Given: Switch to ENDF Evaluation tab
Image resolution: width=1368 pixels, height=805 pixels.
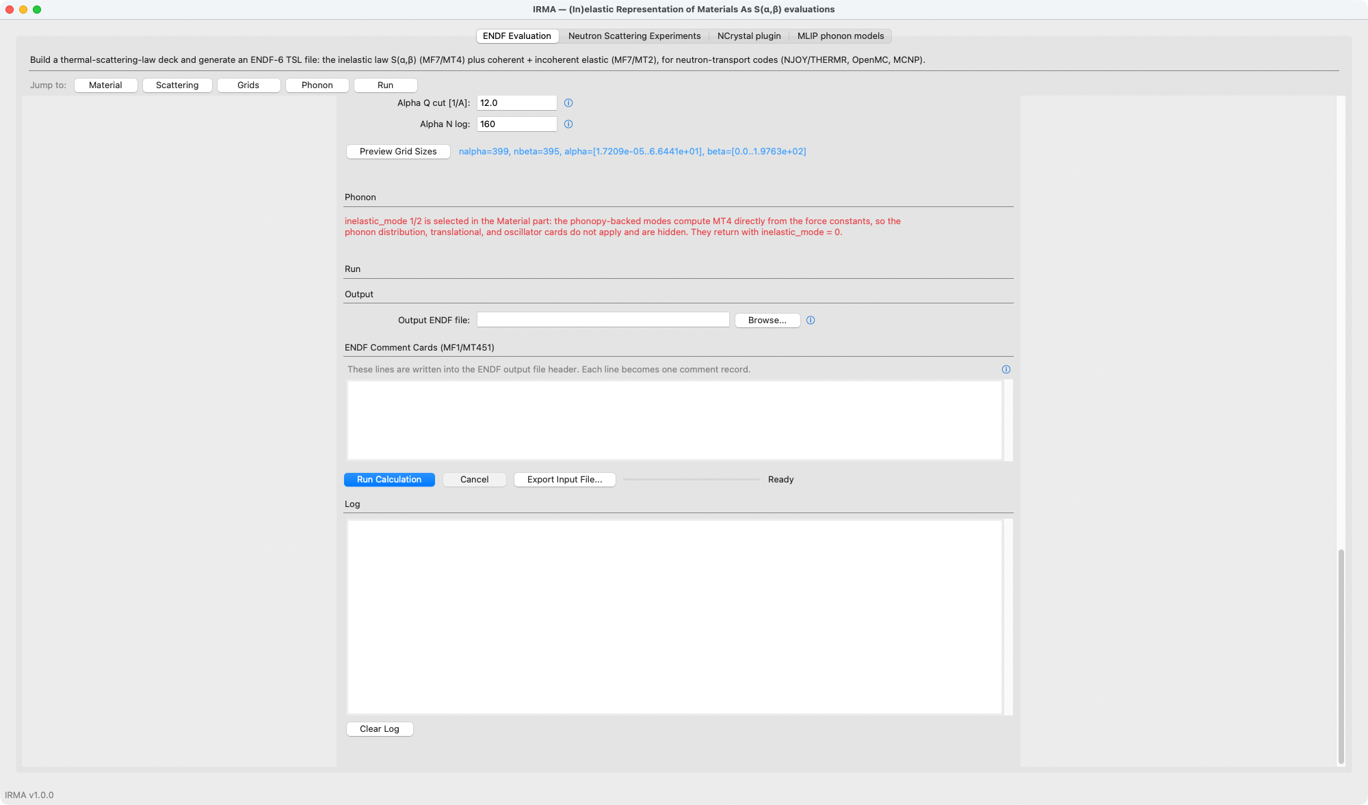Looking at the screenshot, I should coord(517,36).
